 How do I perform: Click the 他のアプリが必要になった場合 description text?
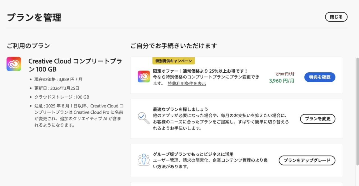pos(221,122)
